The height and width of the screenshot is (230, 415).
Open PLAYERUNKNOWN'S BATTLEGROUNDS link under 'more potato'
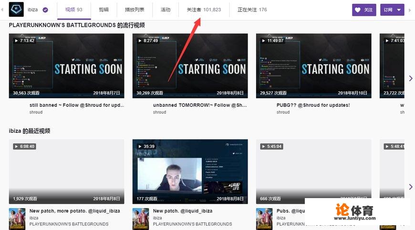[x=69, y=224]
